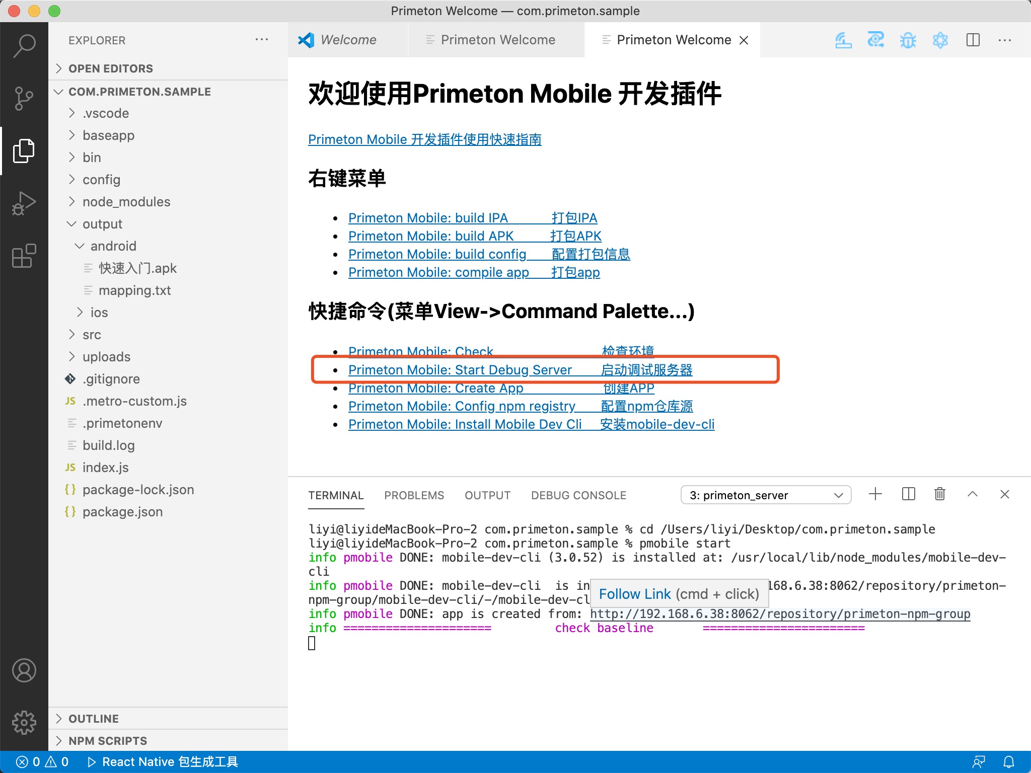Open the Extensions view icon
The width and height of the screenshot is (1031, 773).
24,256
